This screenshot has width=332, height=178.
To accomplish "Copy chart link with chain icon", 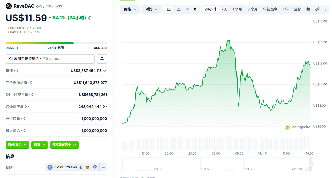I will (x=317, y=9).
